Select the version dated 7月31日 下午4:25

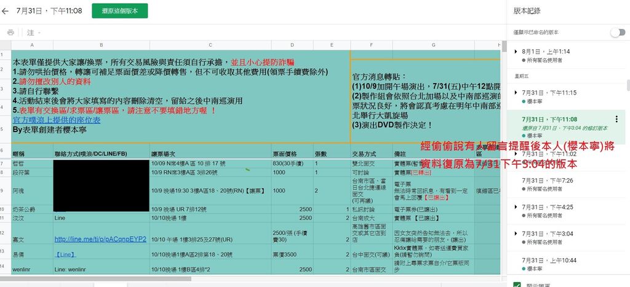566,211
